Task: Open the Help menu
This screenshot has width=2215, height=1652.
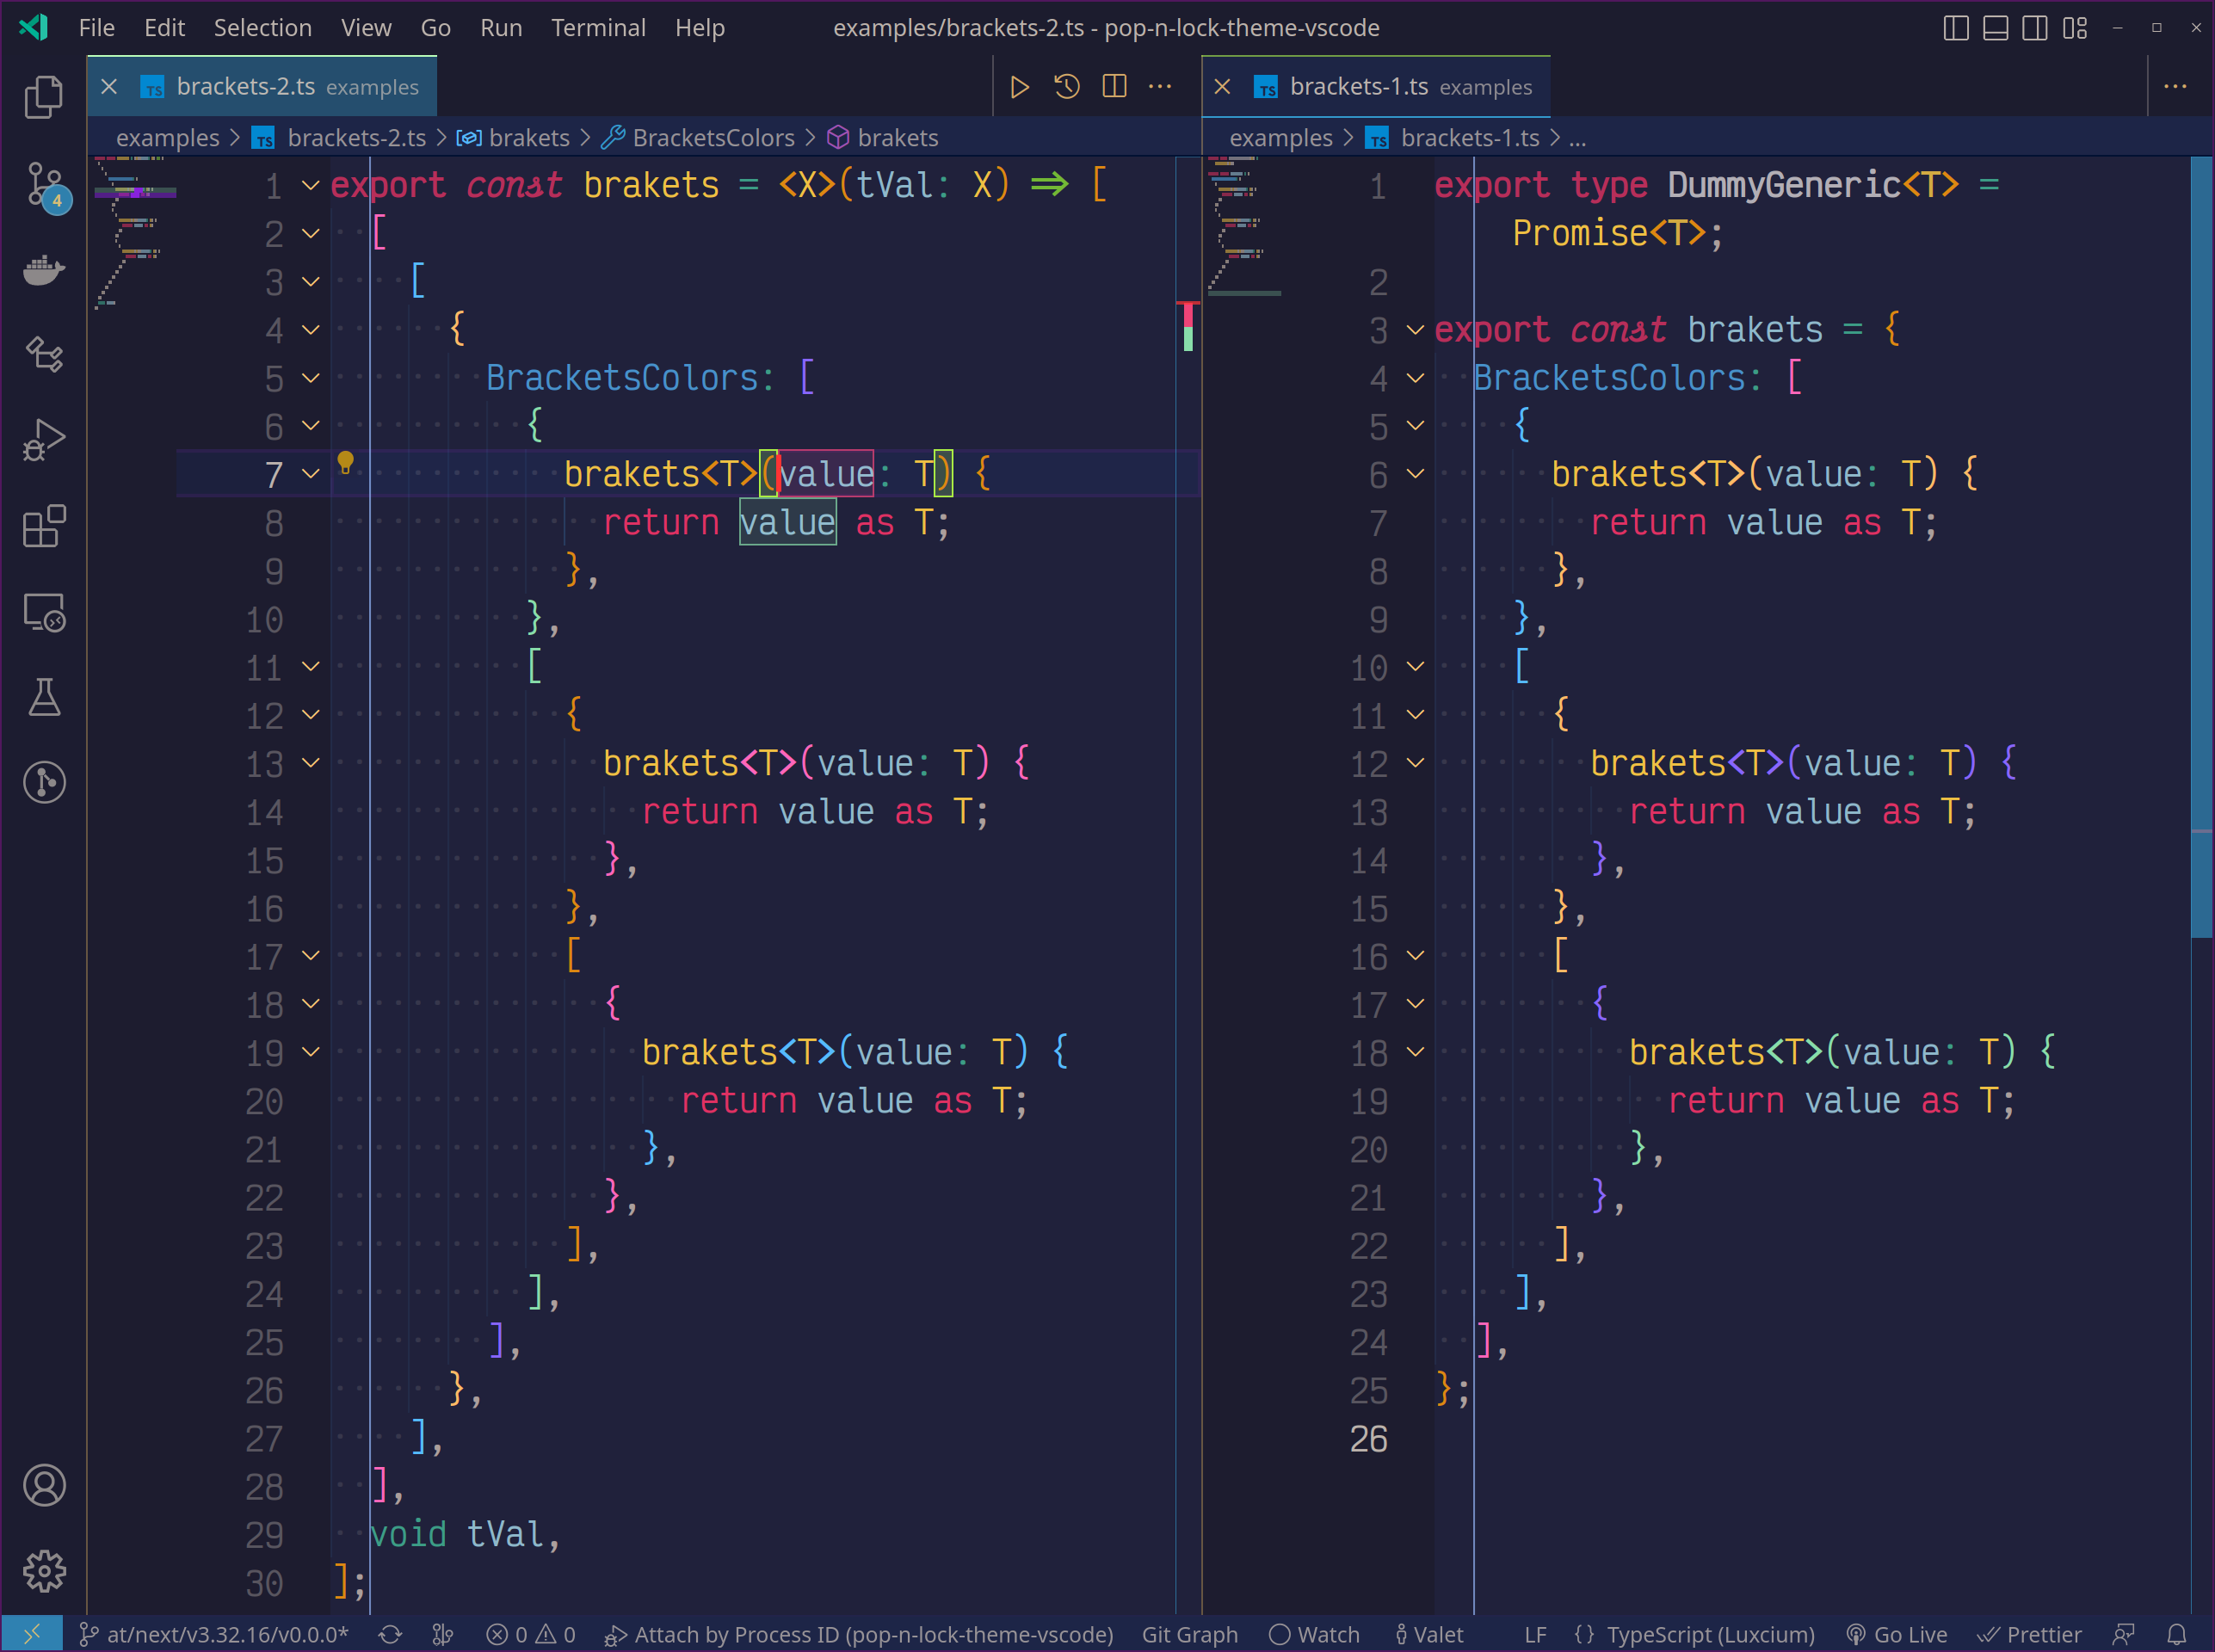Action: 699,28
